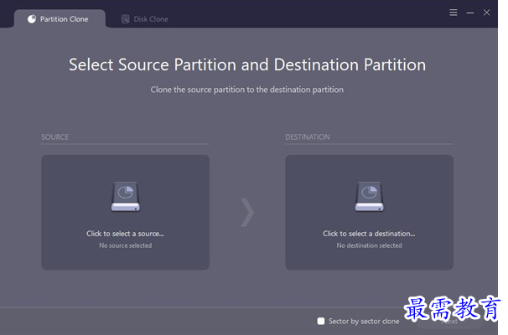This screenshot has height=335, width=508.
Task: Click the Disk Clone tab icon
Action: click(126, 19)
